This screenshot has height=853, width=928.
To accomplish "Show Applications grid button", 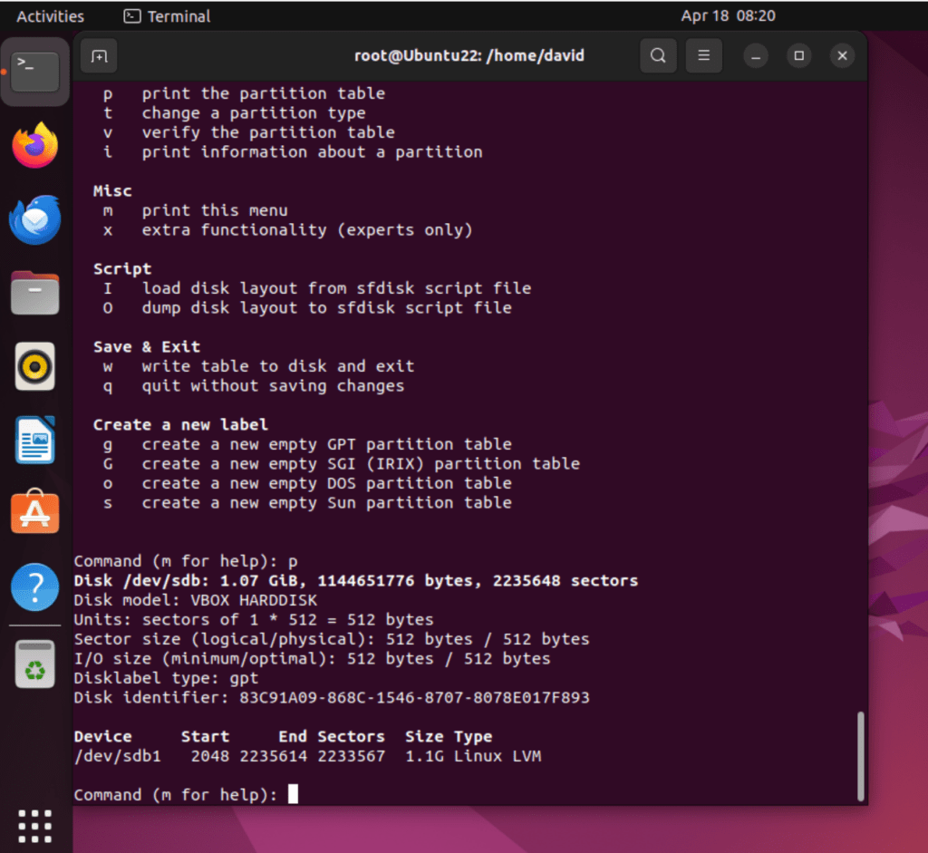I will (35, 825).
